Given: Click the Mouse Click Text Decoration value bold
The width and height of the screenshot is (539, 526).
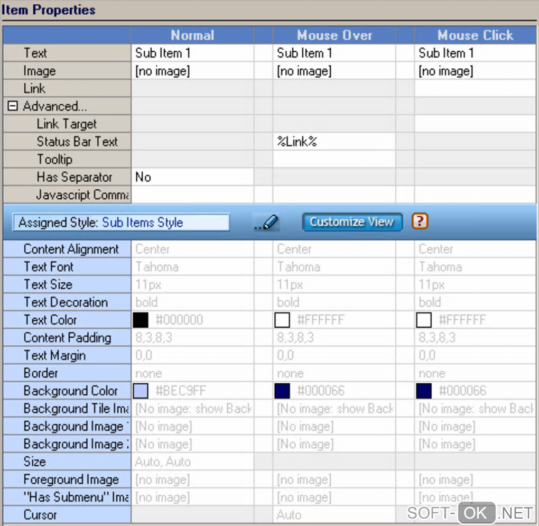Looking at the screenshot, I should pyautogui.click(x=475, y=302).
